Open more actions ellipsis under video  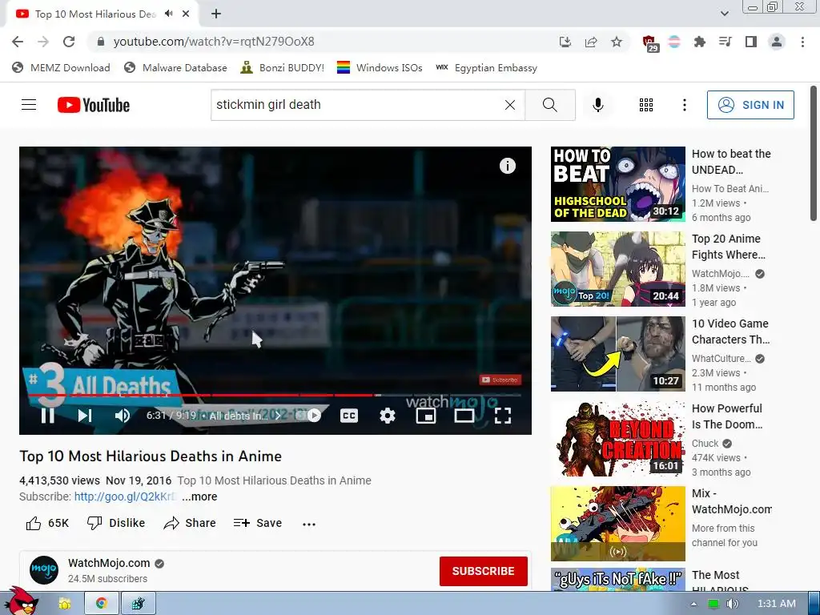[309, 524]
